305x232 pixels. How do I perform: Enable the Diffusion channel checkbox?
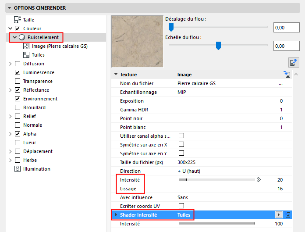[18, 64]
